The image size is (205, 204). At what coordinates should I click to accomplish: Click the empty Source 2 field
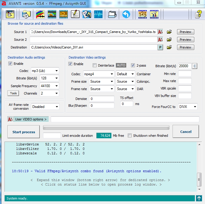pyautogui.click(x=94, y=40)
